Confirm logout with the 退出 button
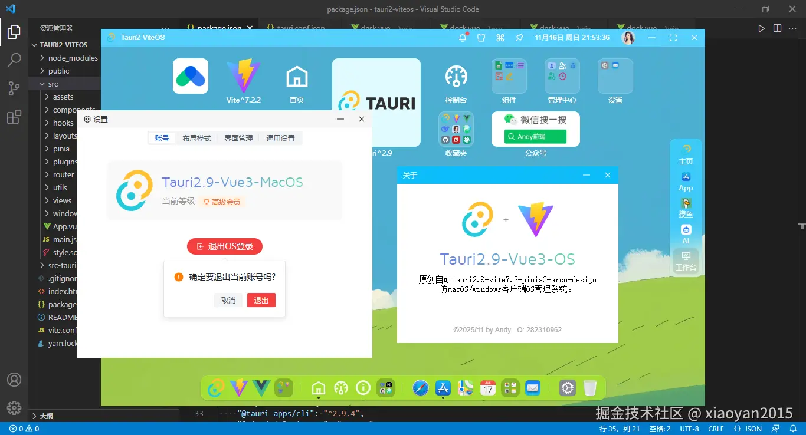The image size is (806, 435). 261,300
